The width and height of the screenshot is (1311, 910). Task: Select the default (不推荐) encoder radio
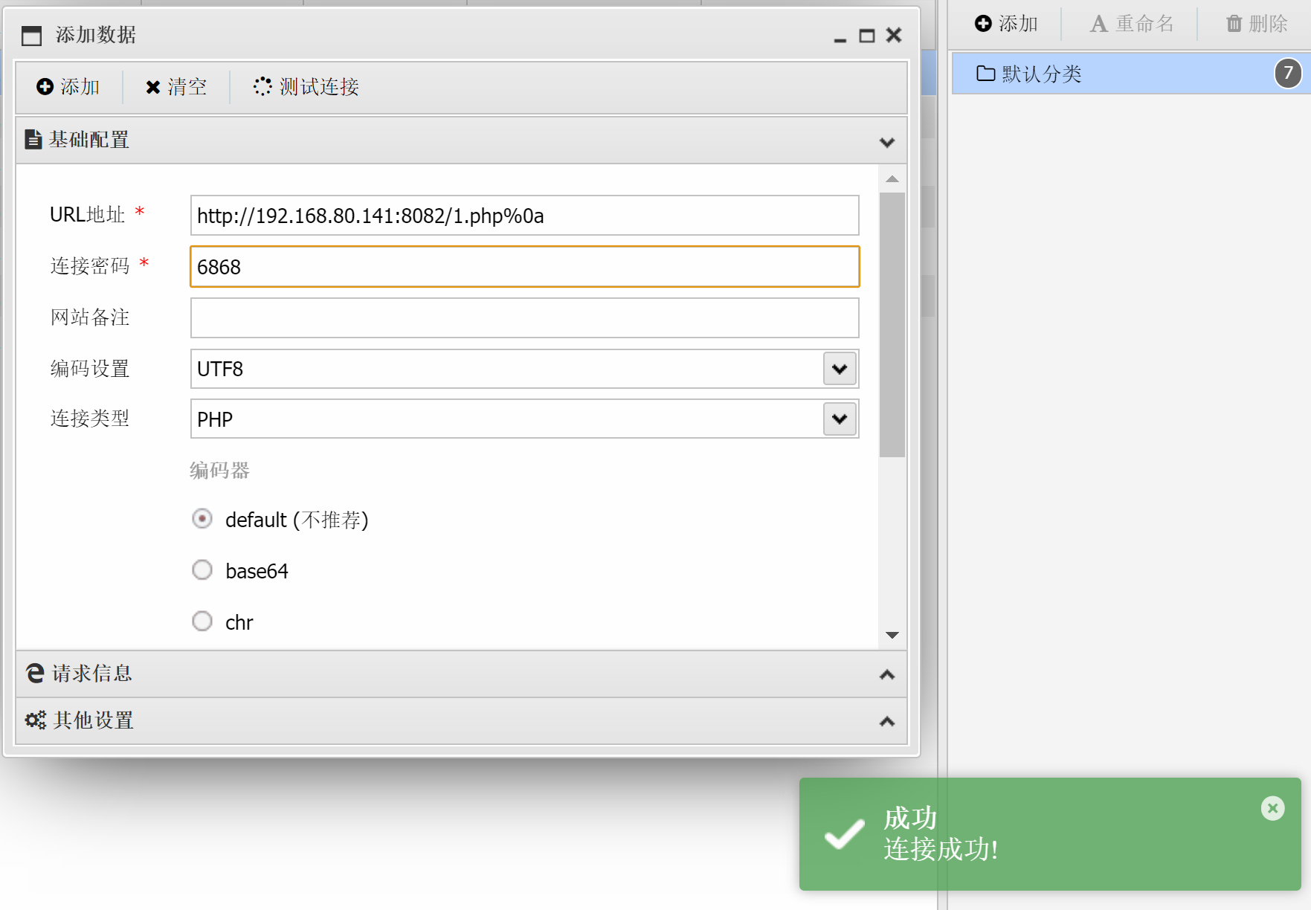pyautogui.click(x=202, y=518)
